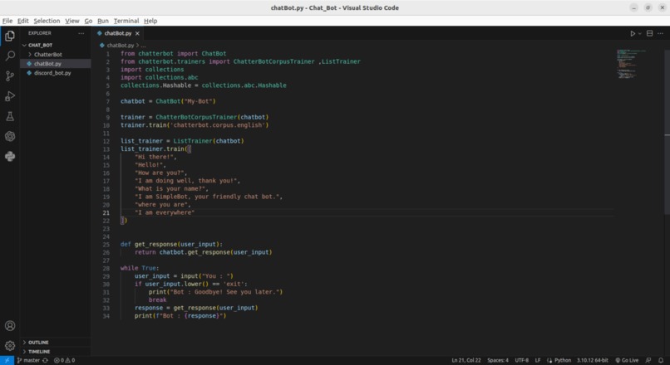Select the chatBot.py editor tab
This screenshot has height=365, width=670.
click(118, 33)
